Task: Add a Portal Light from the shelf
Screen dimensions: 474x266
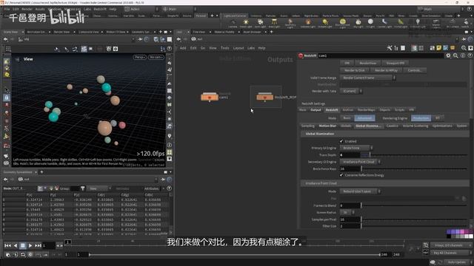Action: click(x=401, y=24)
